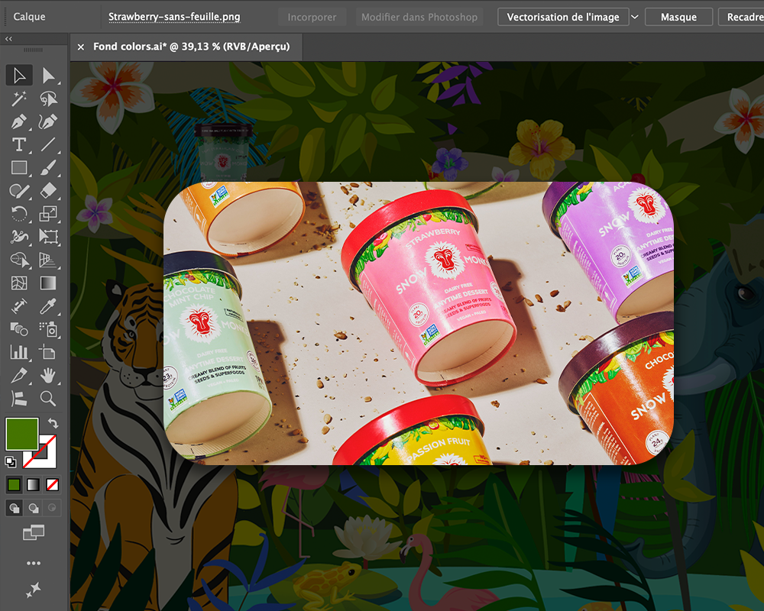Open Edit Toolbar three-dots menu
764x611 pixels.
tap(34, 563)
